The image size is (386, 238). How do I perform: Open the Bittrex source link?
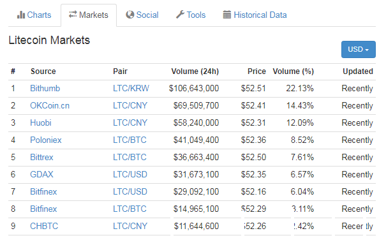pos(41,157)
